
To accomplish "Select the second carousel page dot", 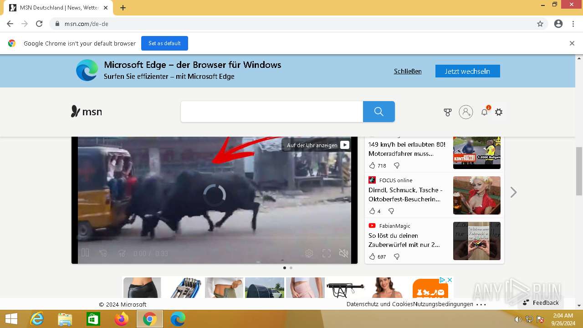I will pos(291,268).
